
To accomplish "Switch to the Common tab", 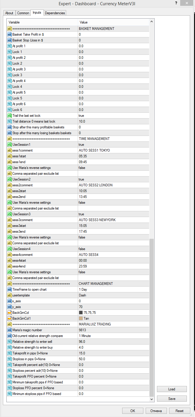I will 23,13.
